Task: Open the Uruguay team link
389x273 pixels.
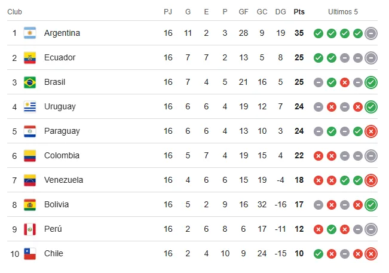Action: tap(60, 106)
